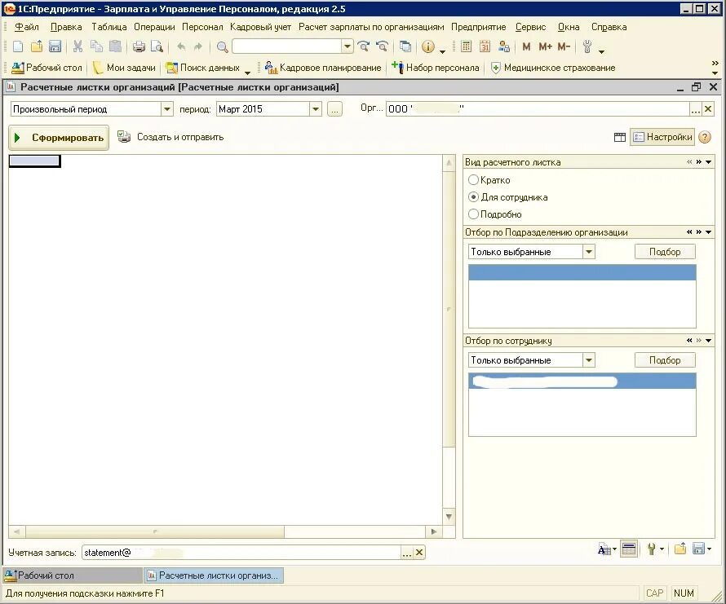Viewport: 726px width, 604px height.
Task: Open the Правка menu
Action: pos(66,27)
